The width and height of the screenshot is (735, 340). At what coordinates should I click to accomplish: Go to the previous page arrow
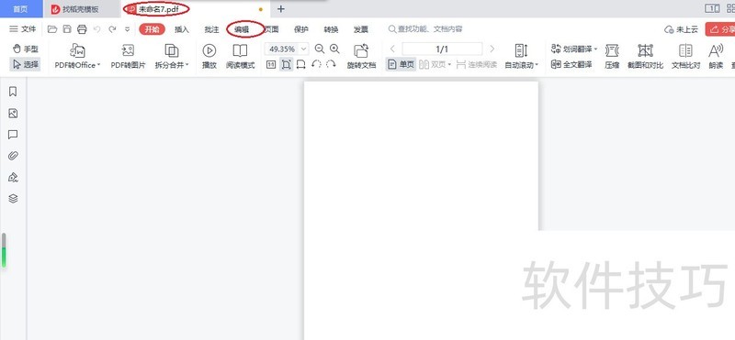tap(393, 49)
